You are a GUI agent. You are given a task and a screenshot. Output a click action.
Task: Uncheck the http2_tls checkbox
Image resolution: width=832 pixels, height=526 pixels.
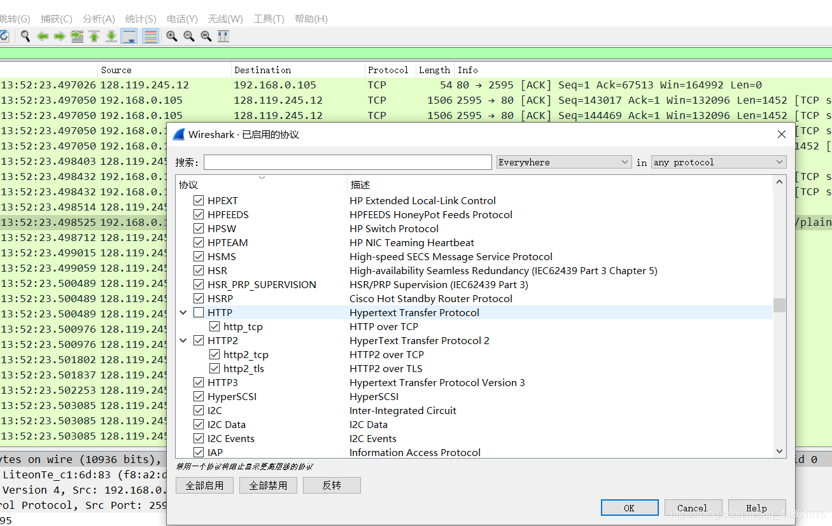(215, 368)
